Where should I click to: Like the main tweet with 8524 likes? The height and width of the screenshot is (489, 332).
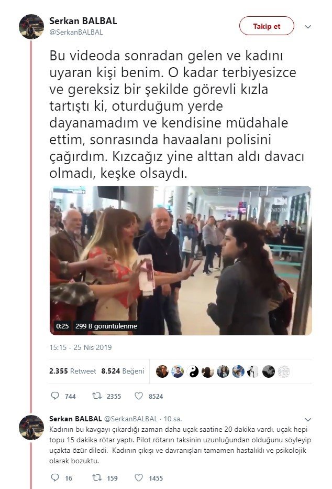(139, 396)
